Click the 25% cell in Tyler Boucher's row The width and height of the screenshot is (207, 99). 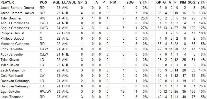pos(143,18)
